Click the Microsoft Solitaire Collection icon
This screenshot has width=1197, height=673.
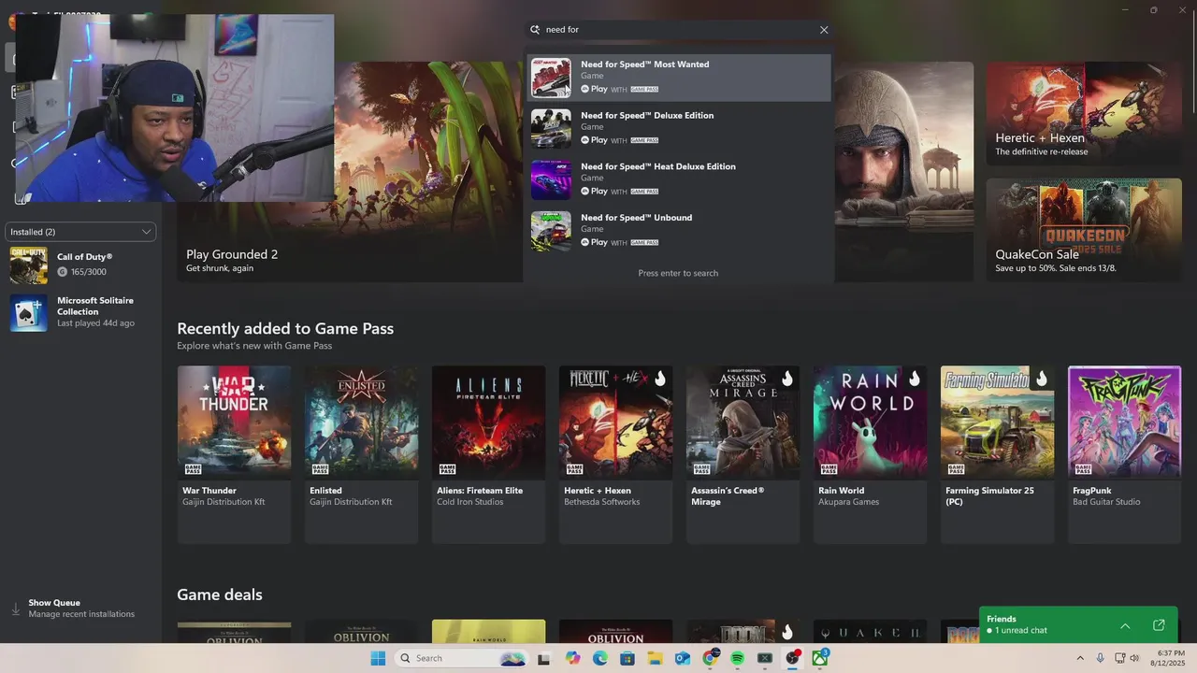(x=29, y=313)
